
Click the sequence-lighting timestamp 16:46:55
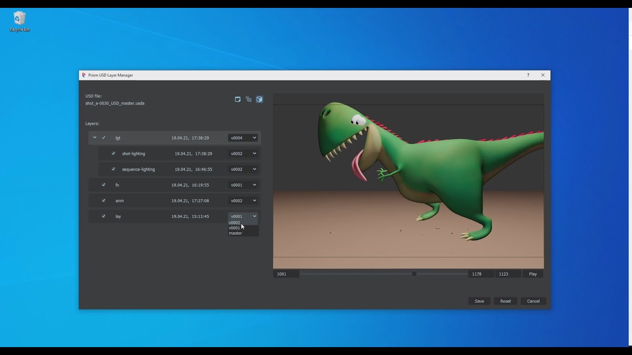click(194, 170)
